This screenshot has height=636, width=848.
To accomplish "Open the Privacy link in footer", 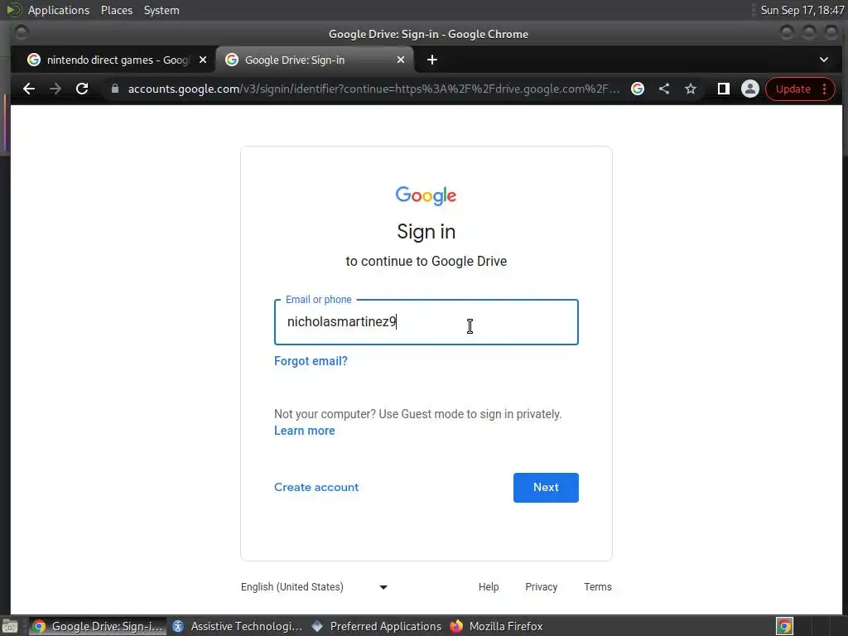I will click(x=542, y=587).
